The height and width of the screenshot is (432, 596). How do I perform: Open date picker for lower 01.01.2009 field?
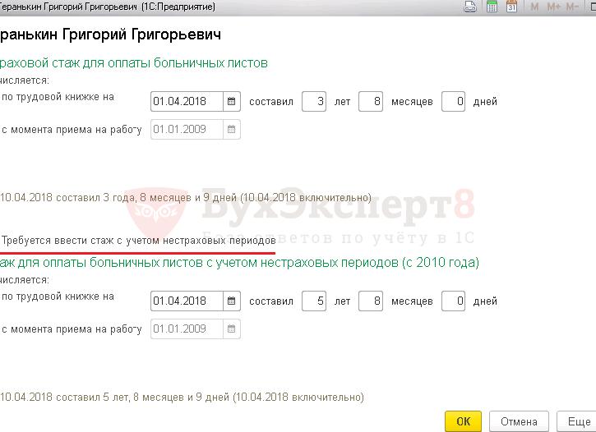tap(232, 329)
